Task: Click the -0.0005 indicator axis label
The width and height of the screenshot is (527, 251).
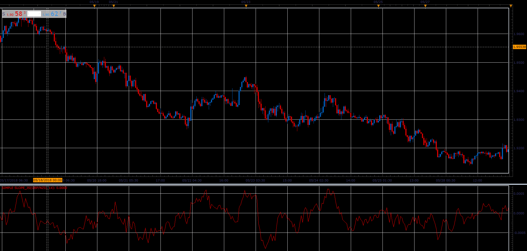Action: point(519,233)
